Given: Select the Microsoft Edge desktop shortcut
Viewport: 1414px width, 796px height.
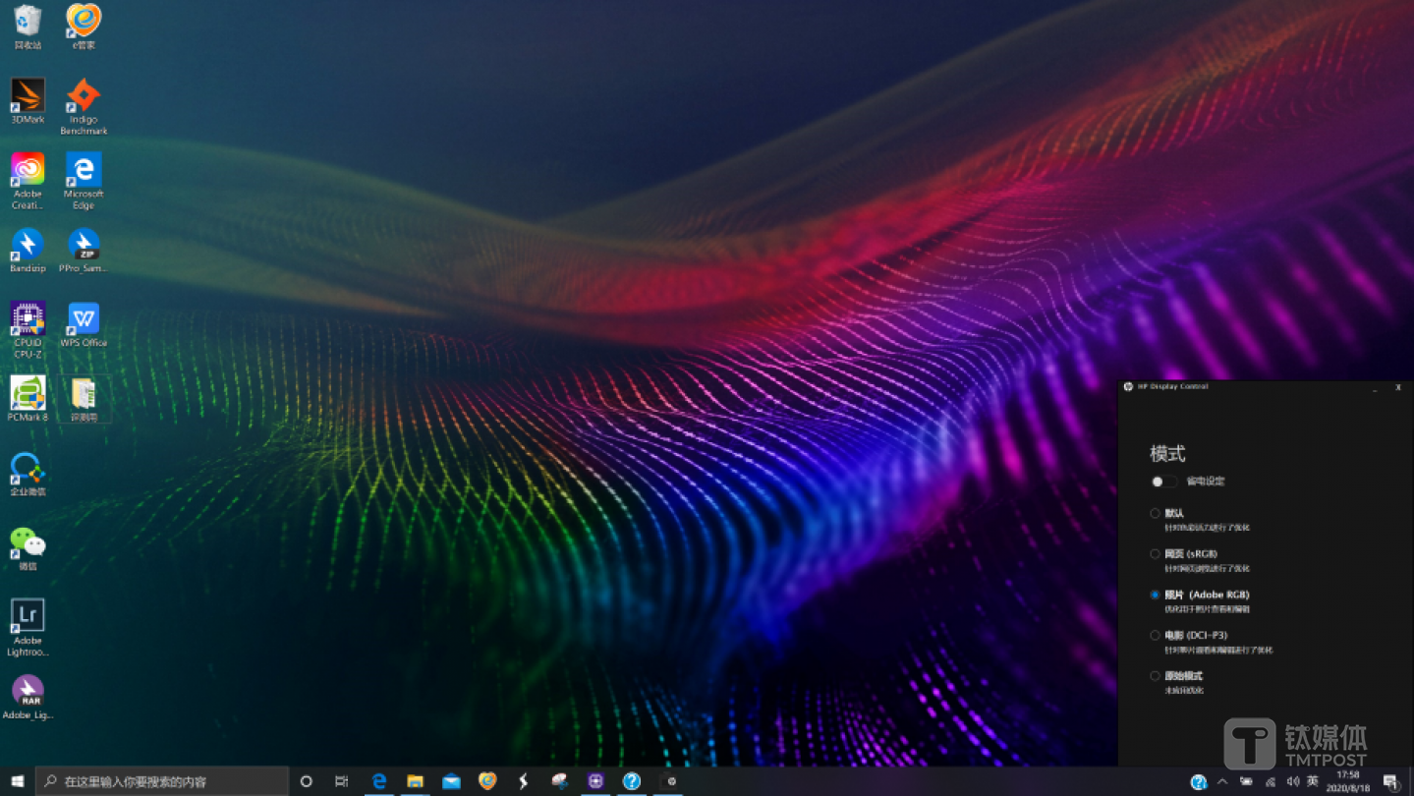Looking at the screenshot, I should 84,182.
